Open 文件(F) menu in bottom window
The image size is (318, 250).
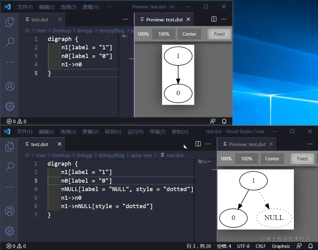click(24, 132)
